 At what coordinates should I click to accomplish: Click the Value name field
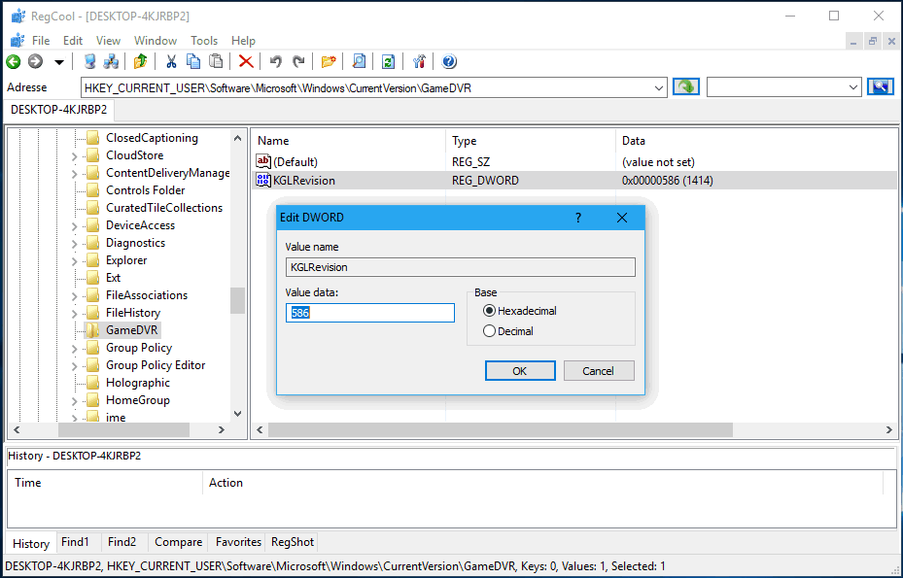pos(460,267)
